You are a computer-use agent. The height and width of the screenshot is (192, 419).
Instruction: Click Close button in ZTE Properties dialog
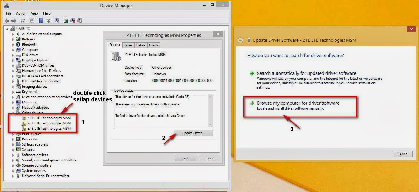tap(185, 158)
